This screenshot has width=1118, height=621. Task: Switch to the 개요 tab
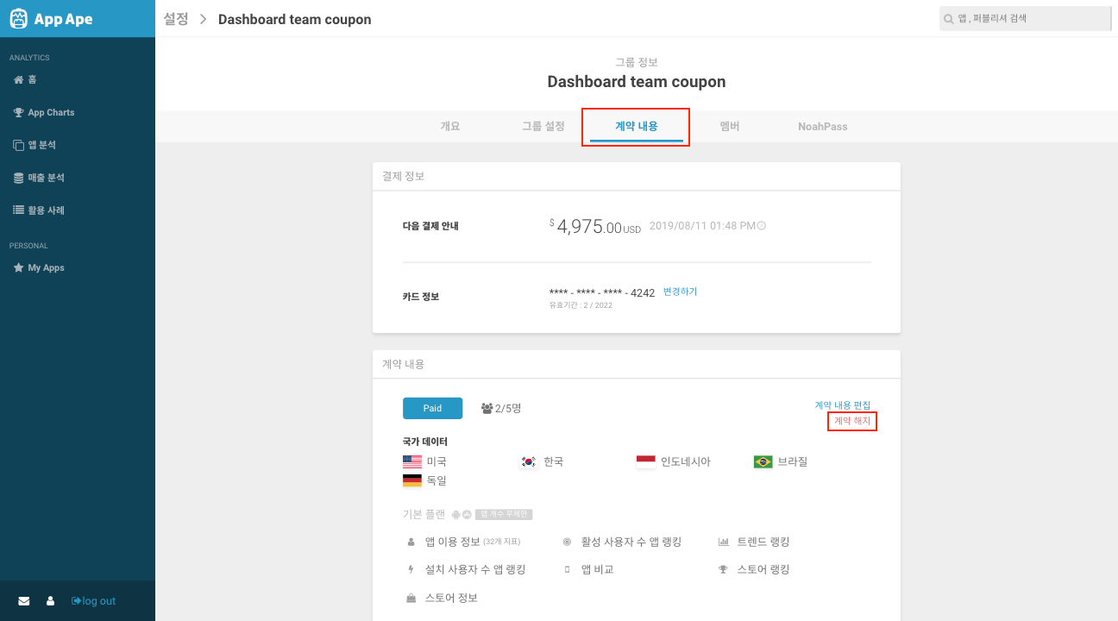pos(450,126)
